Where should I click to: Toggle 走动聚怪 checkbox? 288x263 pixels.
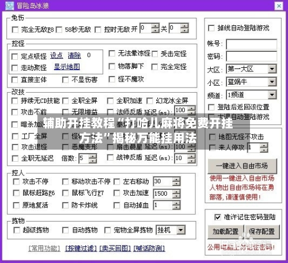[x=14, y=68]
